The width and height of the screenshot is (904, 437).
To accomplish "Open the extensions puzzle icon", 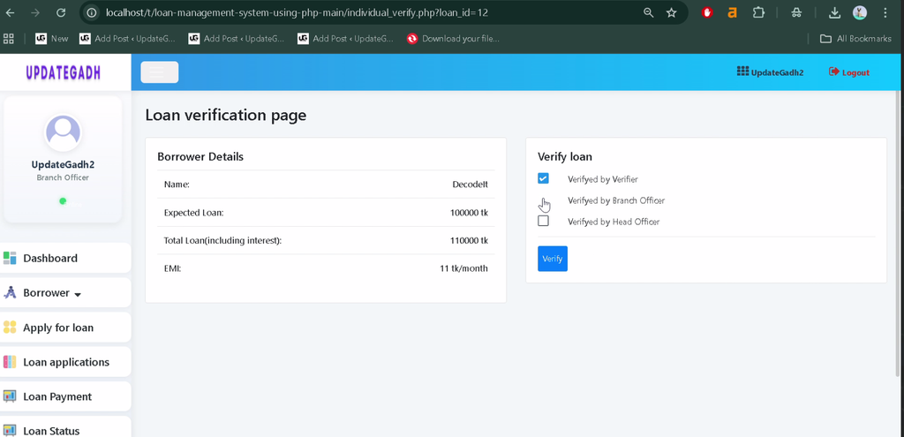I will click(758, 12).
